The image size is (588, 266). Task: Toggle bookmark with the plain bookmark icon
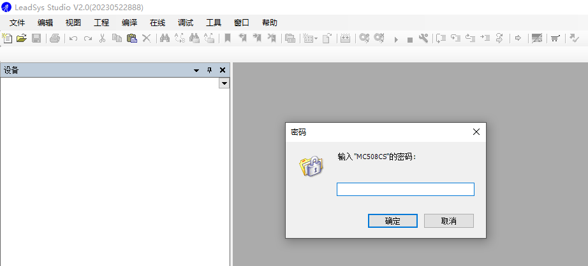pyautogui.click(x=227, y=38)
